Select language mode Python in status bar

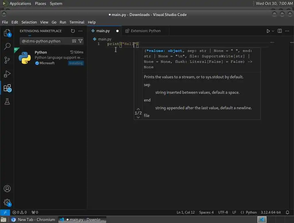click(251, 212)
